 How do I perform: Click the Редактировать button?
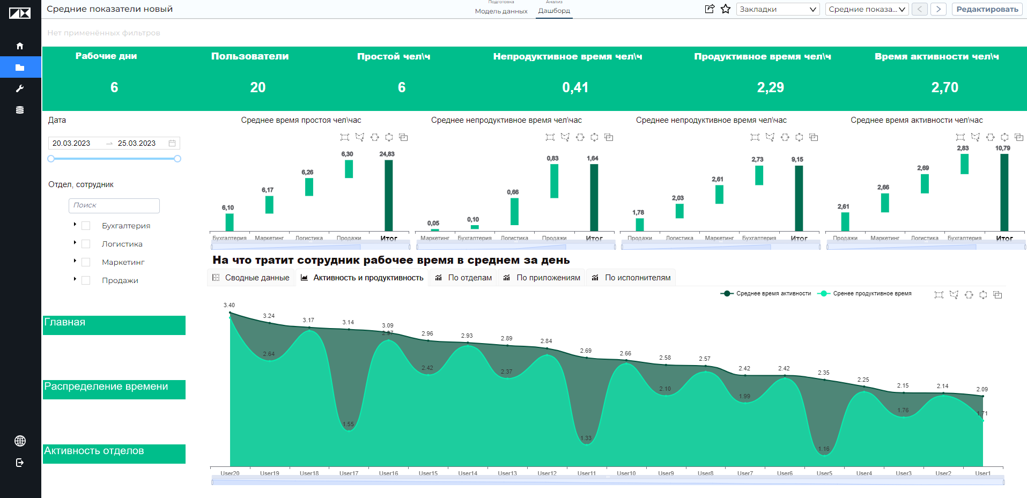pyautogui.click(x=987, y=9)
